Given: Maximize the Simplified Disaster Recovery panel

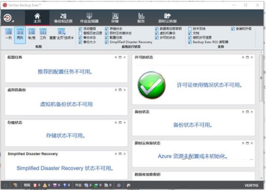Looking at the screenshot, I should (120, 154).
